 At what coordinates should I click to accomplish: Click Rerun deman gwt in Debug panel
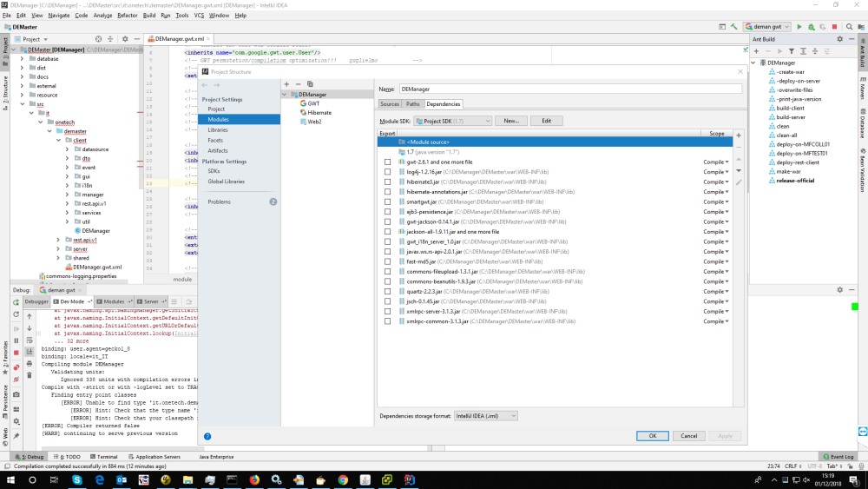16,302
